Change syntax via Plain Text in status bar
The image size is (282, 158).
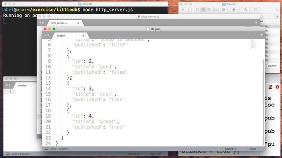tap(156, 154)
